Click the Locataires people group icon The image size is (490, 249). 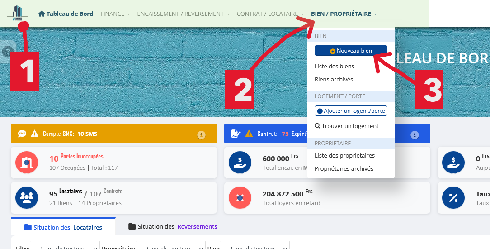pyautogui.click(x=27, y=198)
